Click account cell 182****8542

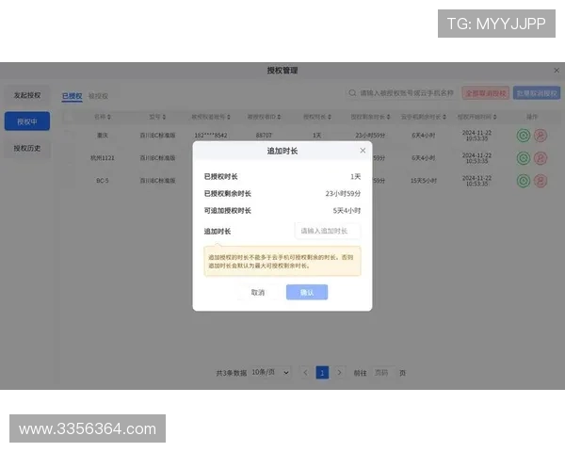click(211, 136)
